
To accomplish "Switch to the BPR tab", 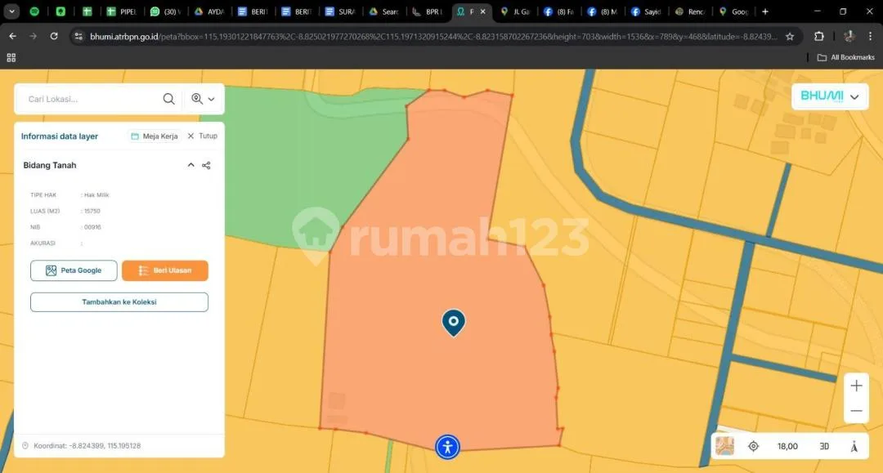I will [428, 11].
